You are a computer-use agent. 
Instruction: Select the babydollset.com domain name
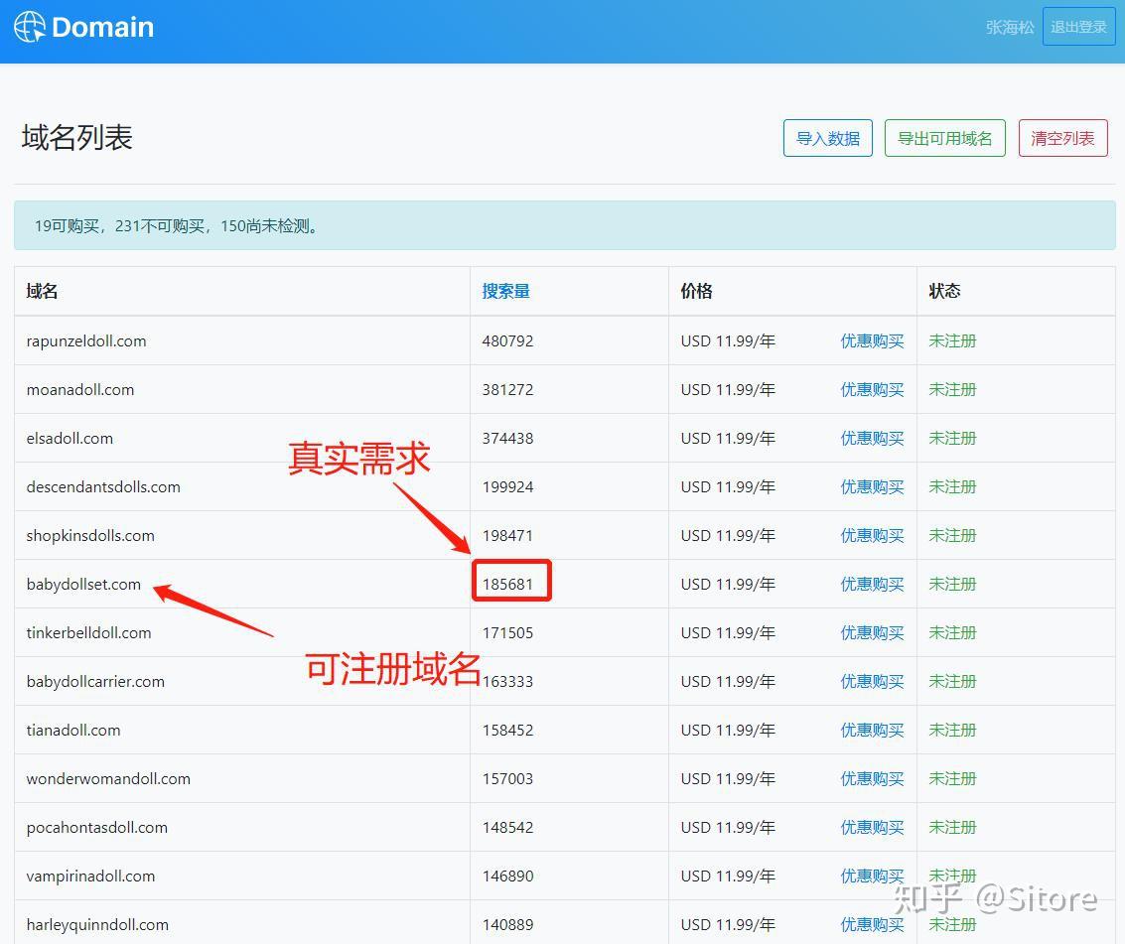84,584
